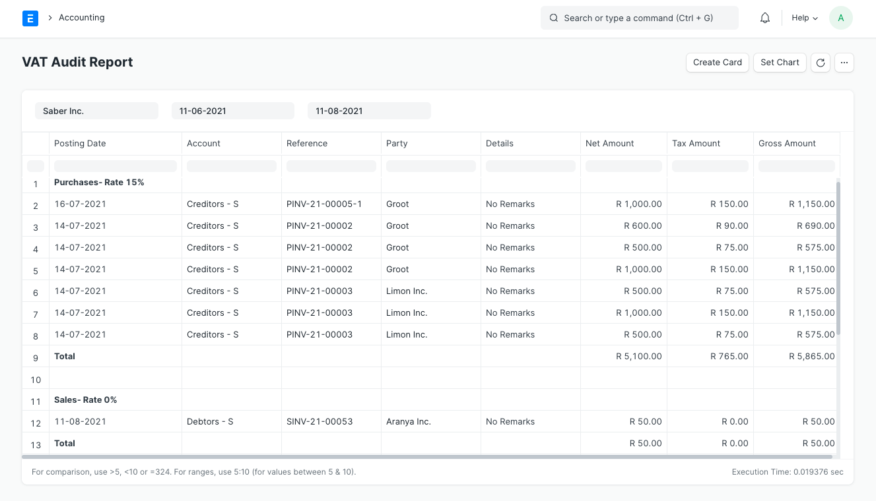Open the notifications bell
This screenshot has height=501, width=876.
[x=765, y=18]
